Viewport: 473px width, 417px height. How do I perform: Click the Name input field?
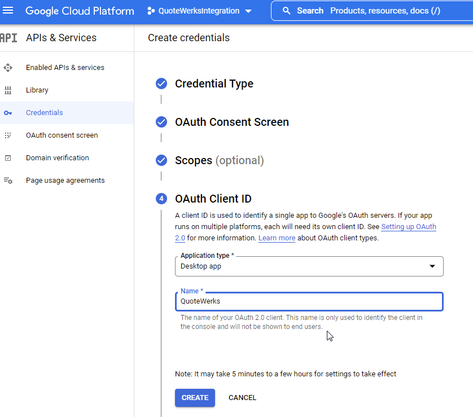(309, 301)
